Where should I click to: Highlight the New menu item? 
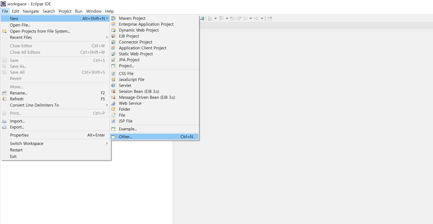(x=55, y=18)
